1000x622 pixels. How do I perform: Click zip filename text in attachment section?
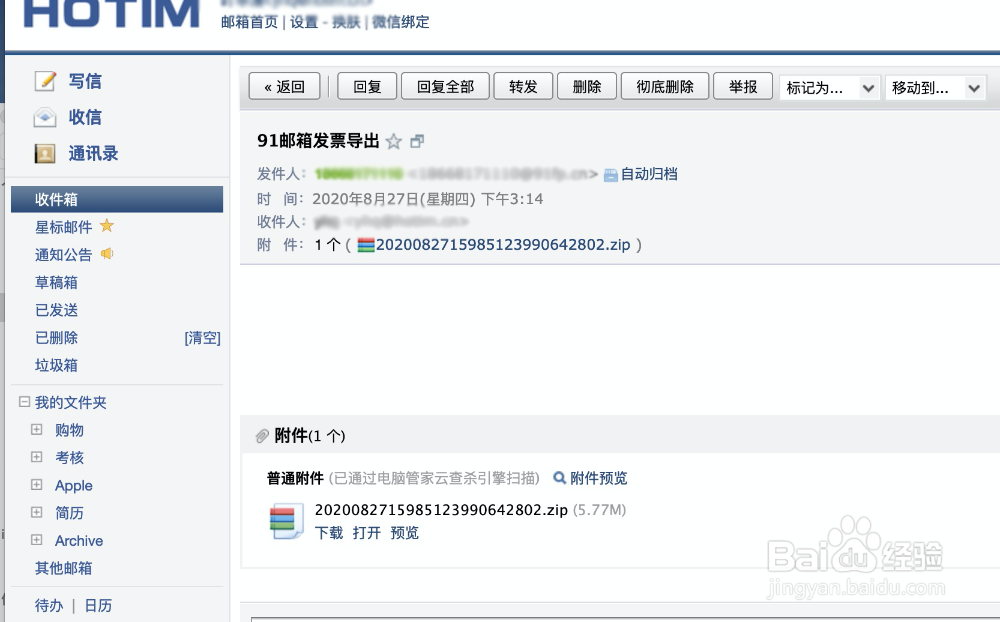pos(441,510)
